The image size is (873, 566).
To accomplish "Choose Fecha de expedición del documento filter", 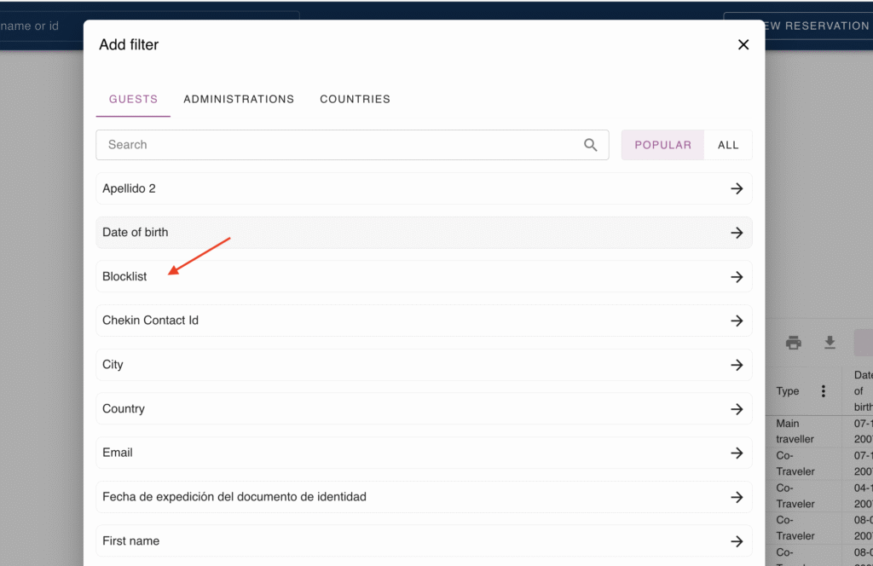I will (x=423, y=497).
